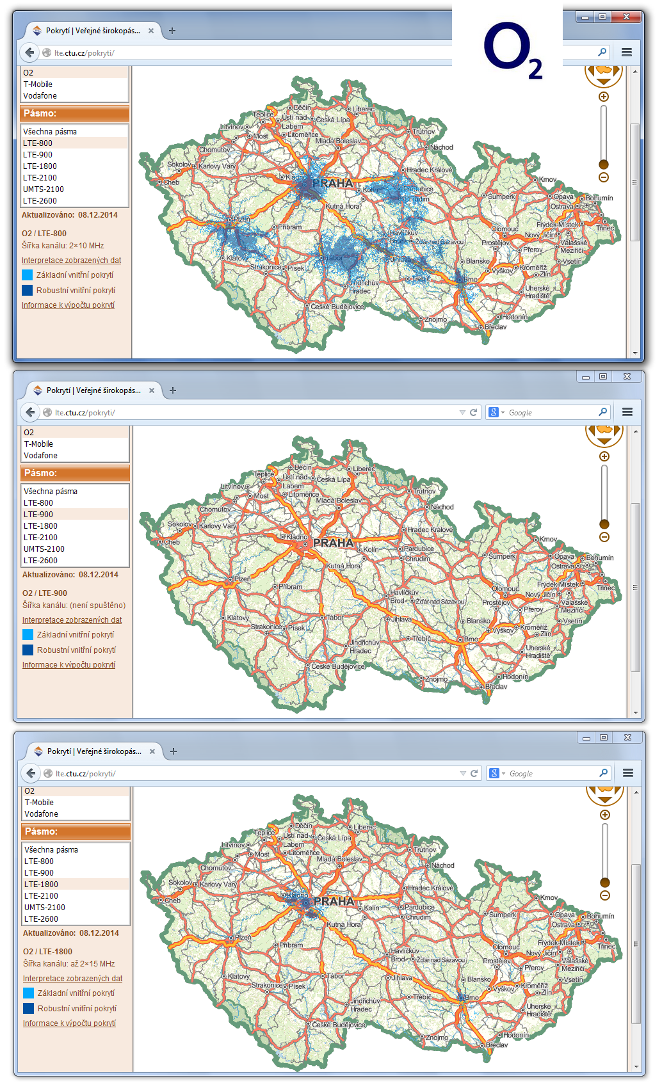The height and width of the screenshot is (1090, 662).
Task: Choose LTE-2100 band in the bottom window
Action: [x=76, y=895]
